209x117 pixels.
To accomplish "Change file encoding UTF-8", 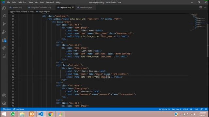I will [x=185, y=109].
